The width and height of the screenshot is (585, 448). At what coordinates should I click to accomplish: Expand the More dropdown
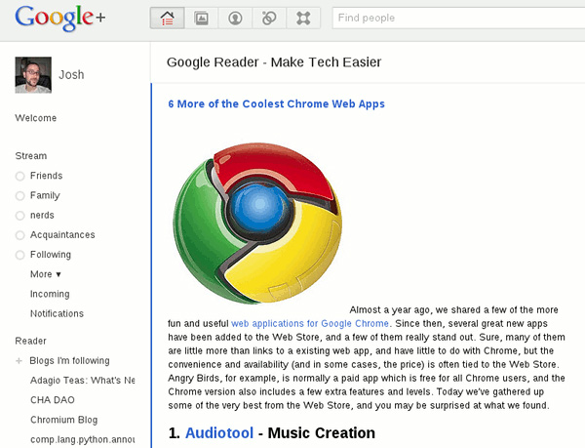[46, 274]
